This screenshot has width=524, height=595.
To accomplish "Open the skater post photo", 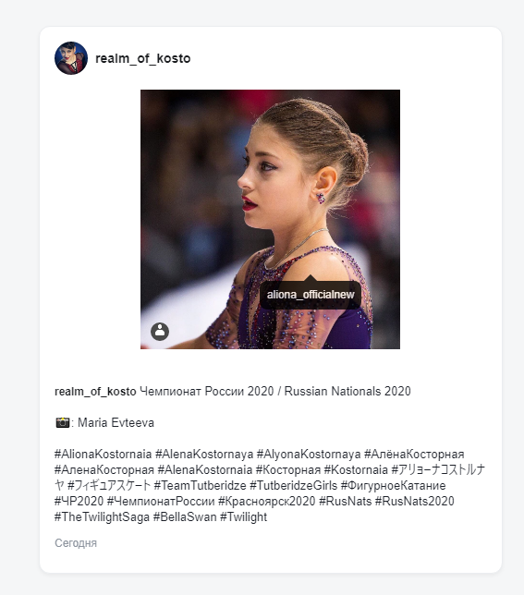I will pos(270,219).
